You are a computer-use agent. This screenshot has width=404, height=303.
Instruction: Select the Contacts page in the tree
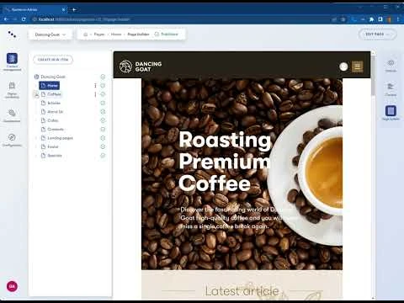56,129
